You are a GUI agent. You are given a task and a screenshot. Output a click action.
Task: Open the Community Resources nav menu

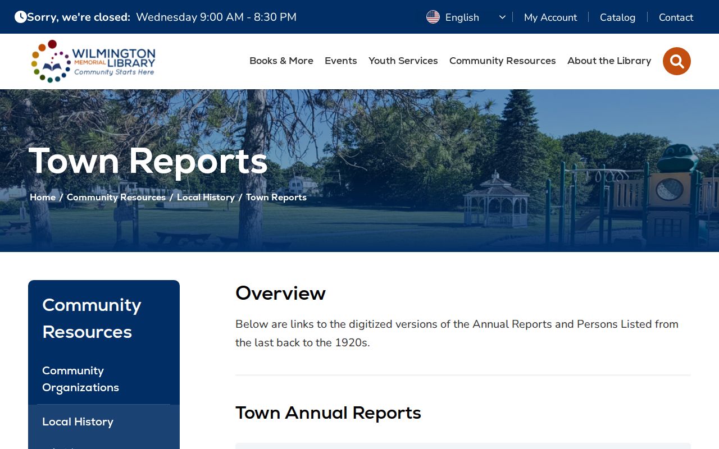[503, 61]
